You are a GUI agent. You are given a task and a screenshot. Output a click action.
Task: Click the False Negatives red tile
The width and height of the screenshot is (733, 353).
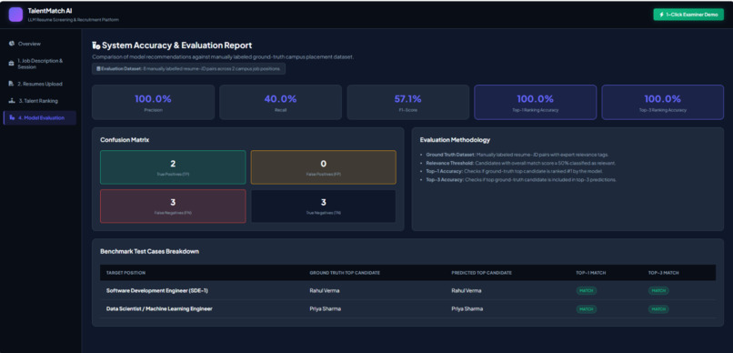[x=173, y=207]
